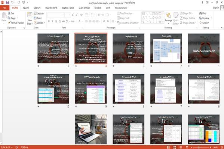Click the Format Painter brush
224x149 pixels.
[16, 23]
